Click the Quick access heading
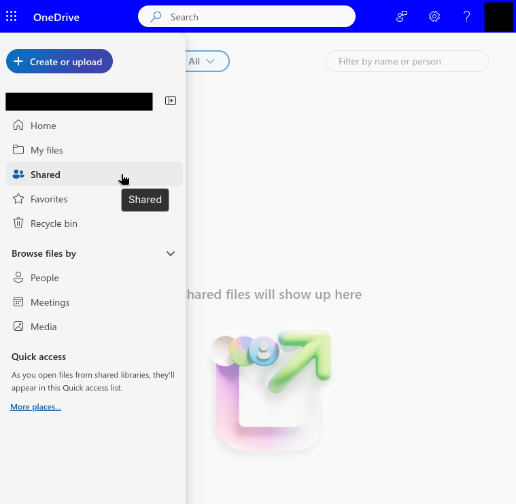Image resolution: width=516 pixels, height=504 pixels. click(39, 357)
